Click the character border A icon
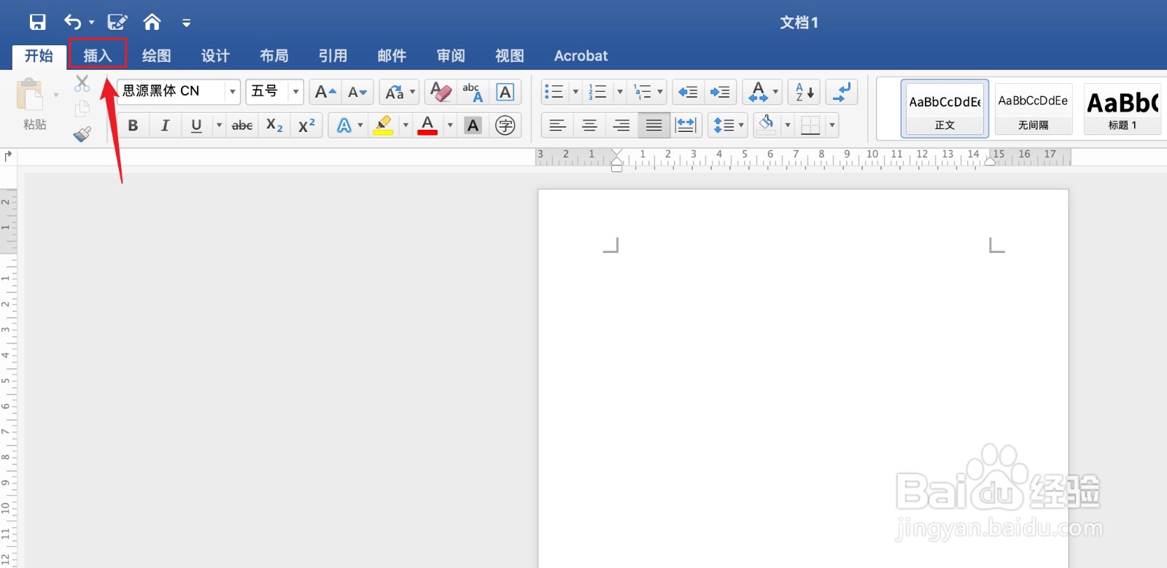 click(x=505, y=92)
